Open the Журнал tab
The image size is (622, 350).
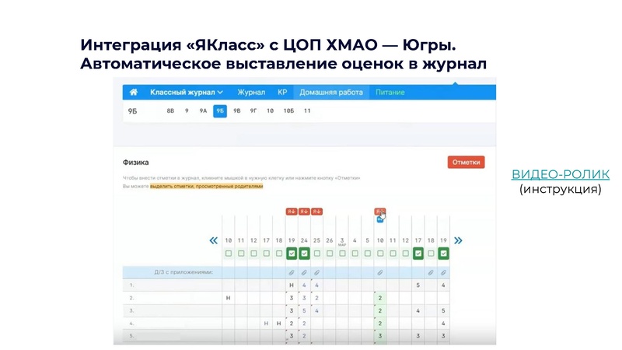[251, 92]
